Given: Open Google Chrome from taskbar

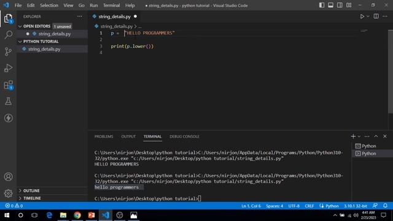Looking at the screenshot, I should (77, 215).
